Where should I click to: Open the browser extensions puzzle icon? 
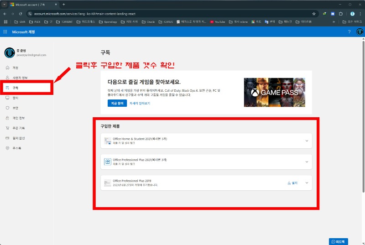341,14
